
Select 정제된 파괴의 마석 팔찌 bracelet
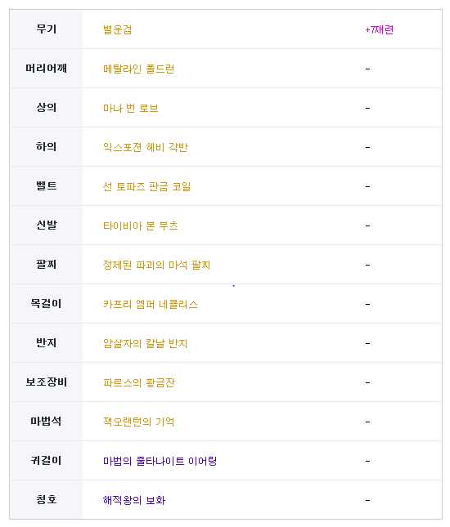click(156, 265)
